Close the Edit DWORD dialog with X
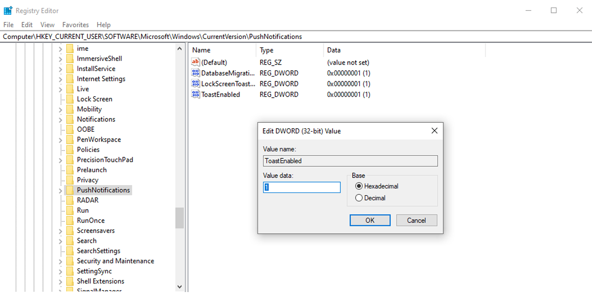The height and width of the screenshot is (296, 592). point(434,131)
